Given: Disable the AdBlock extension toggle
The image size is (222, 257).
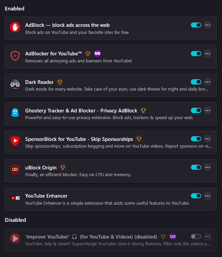Looking at the screenshot, I should [196, 25].
